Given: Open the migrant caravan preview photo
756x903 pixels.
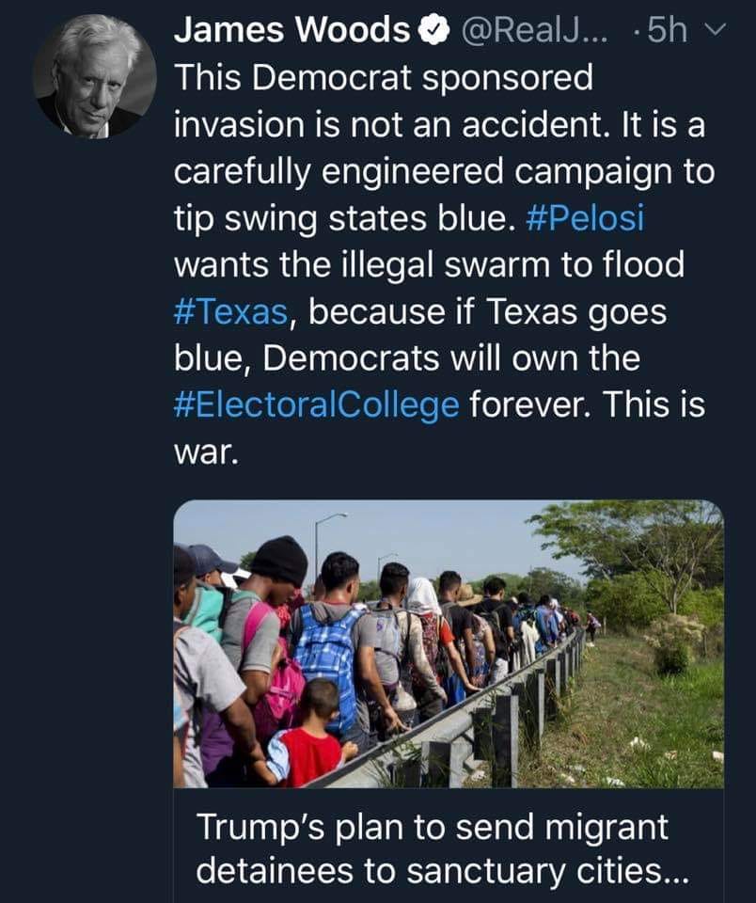Looking at the screenshot, I should tap(449, 644).
